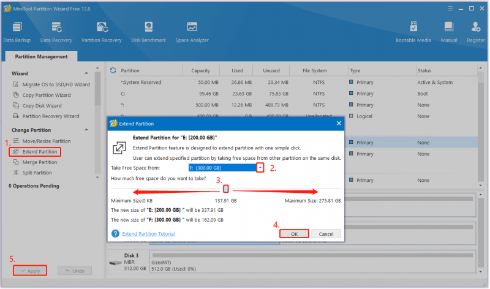Click the Boot status cell
The height and width of the screenshot is (289, 490).
(x=423, y=94)
